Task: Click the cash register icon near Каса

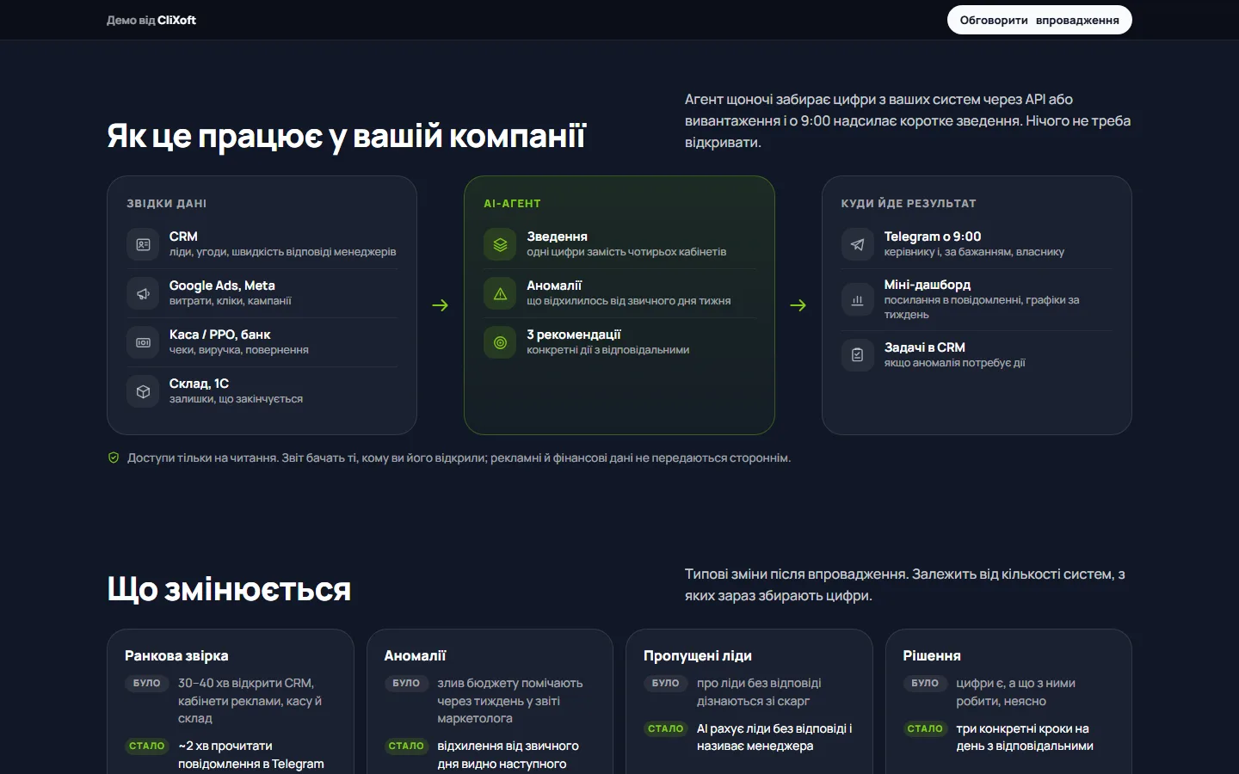Action: click(x=143, y=342)
